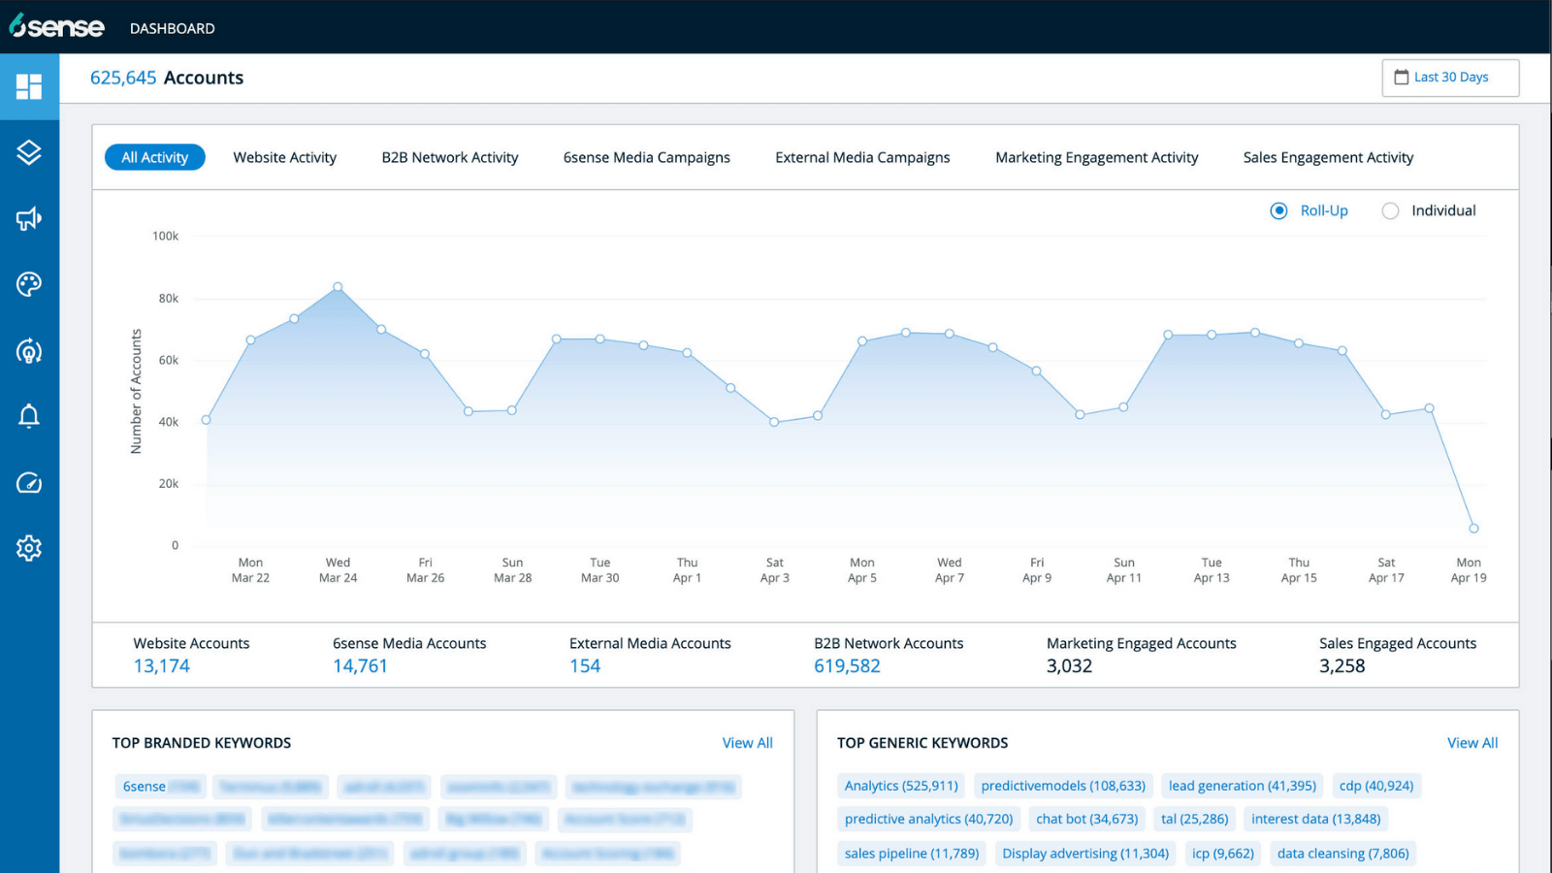Click the DASHBOARD header title
The image size is (1552, 873).
(x=173, y=29)
